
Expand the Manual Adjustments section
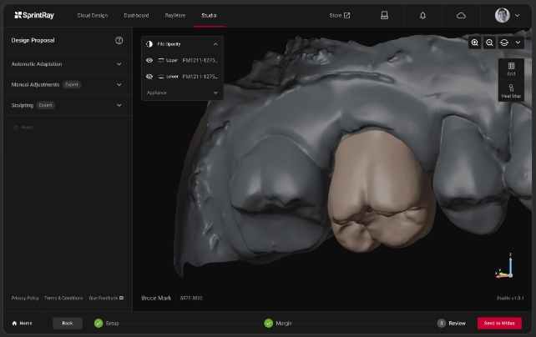[x=119, y=84]
